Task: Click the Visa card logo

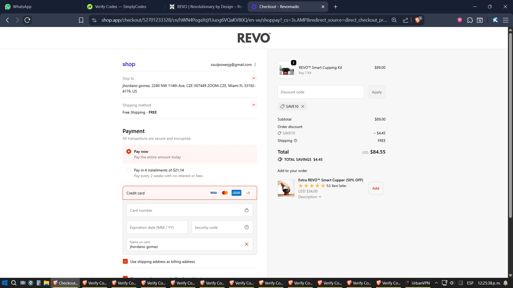Action: click(213, 193)
